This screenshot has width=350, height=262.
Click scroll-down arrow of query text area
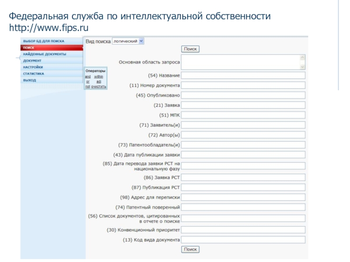[302, 67]
